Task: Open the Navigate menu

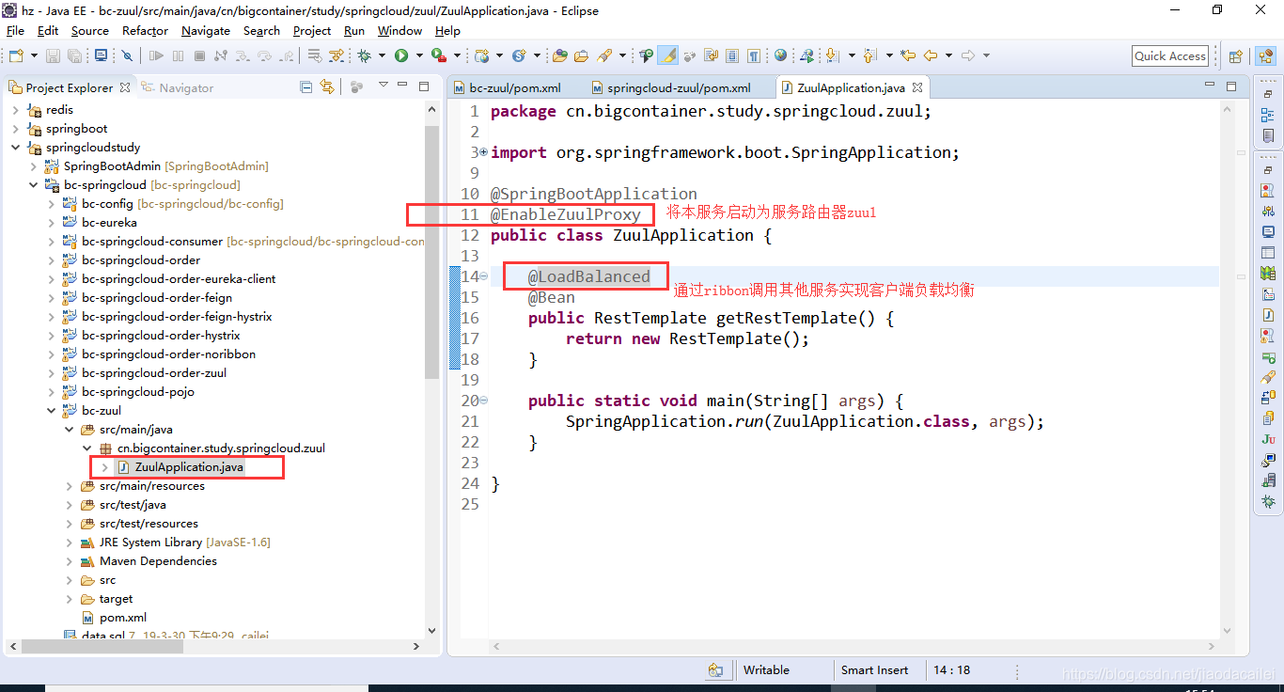Action: pos(206,30)
